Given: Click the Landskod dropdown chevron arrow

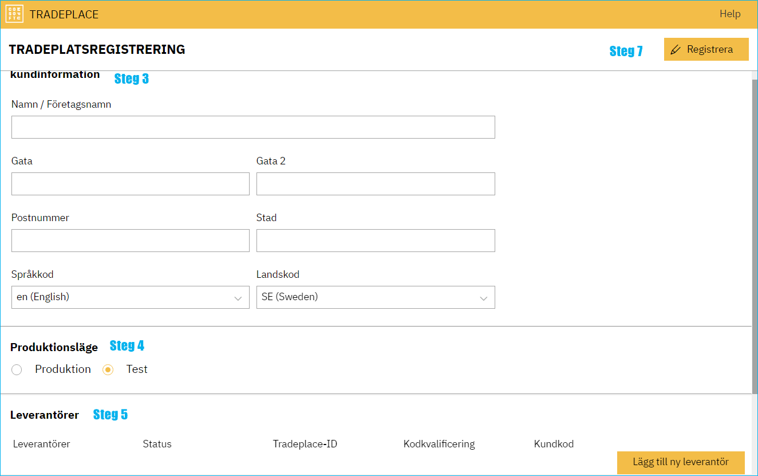Looking at the screenshot, I should [483, 298].
